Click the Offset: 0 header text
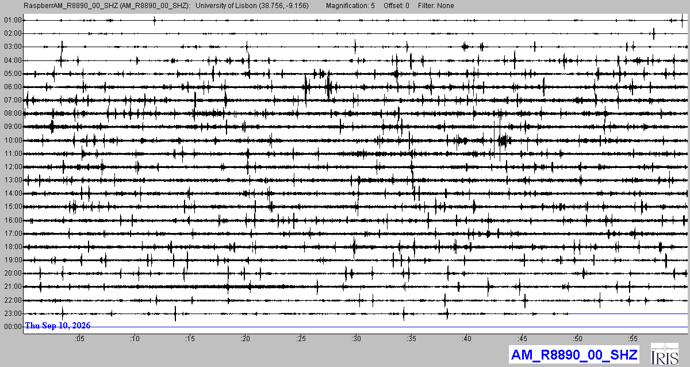Viewport: 690px width, 367px height. (x=396, y=6)
